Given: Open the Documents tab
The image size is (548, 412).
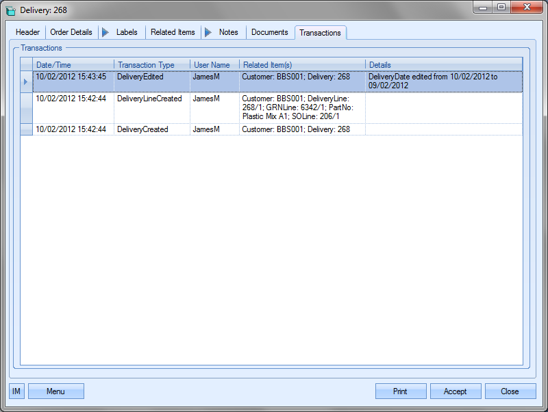Looking at the screenshot, I should (269, 32).
